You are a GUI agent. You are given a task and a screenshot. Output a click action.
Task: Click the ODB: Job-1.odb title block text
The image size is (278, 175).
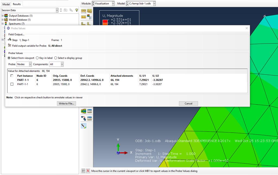pos(148,141)
